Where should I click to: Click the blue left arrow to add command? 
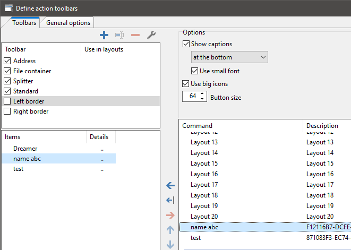(170, 185)
